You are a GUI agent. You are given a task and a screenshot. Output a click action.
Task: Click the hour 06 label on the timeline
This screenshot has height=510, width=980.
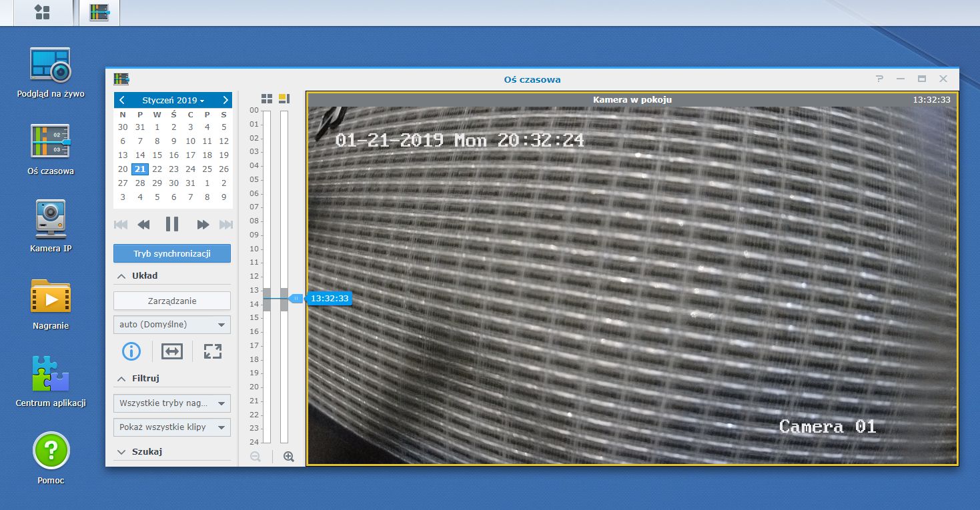(254, 193)
